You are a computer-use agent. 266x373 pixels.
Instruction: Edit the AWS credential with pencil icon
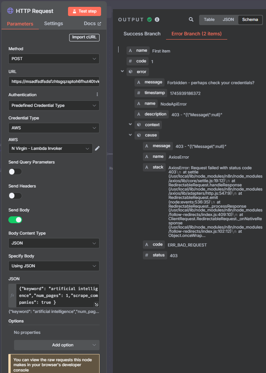(97, 148)
